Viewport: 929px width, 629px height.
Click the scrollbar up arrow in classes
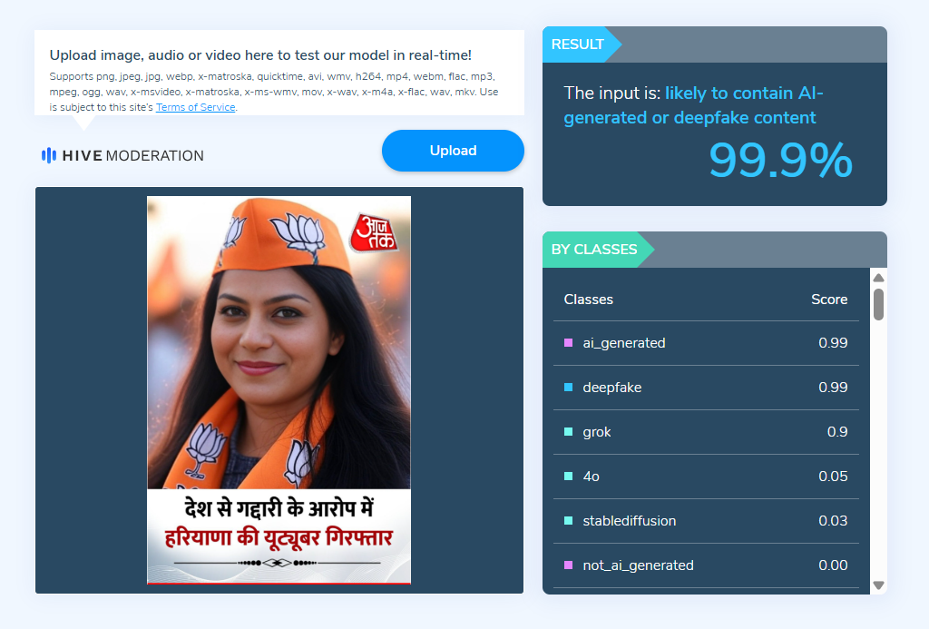click(x=878, y=278)
